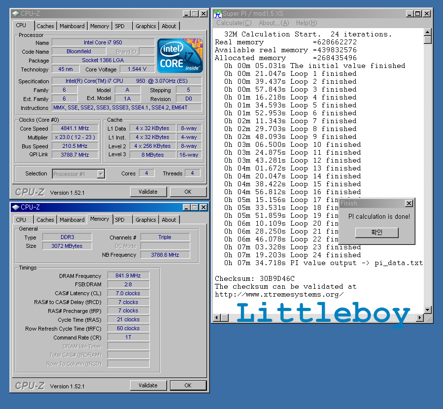This screenshot has height=409, width=443.
Task: Open Graphics tab in bottom CPU-Z window
Action: tap(145, 220)
